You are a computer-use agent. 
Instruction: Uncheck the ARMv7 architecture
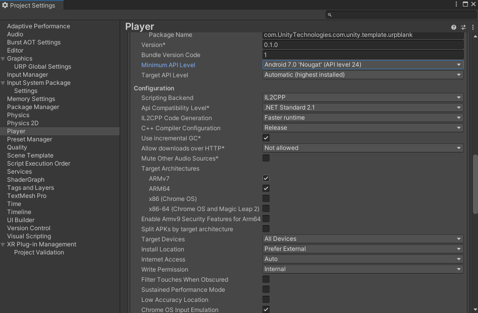(x=266, y=178)
